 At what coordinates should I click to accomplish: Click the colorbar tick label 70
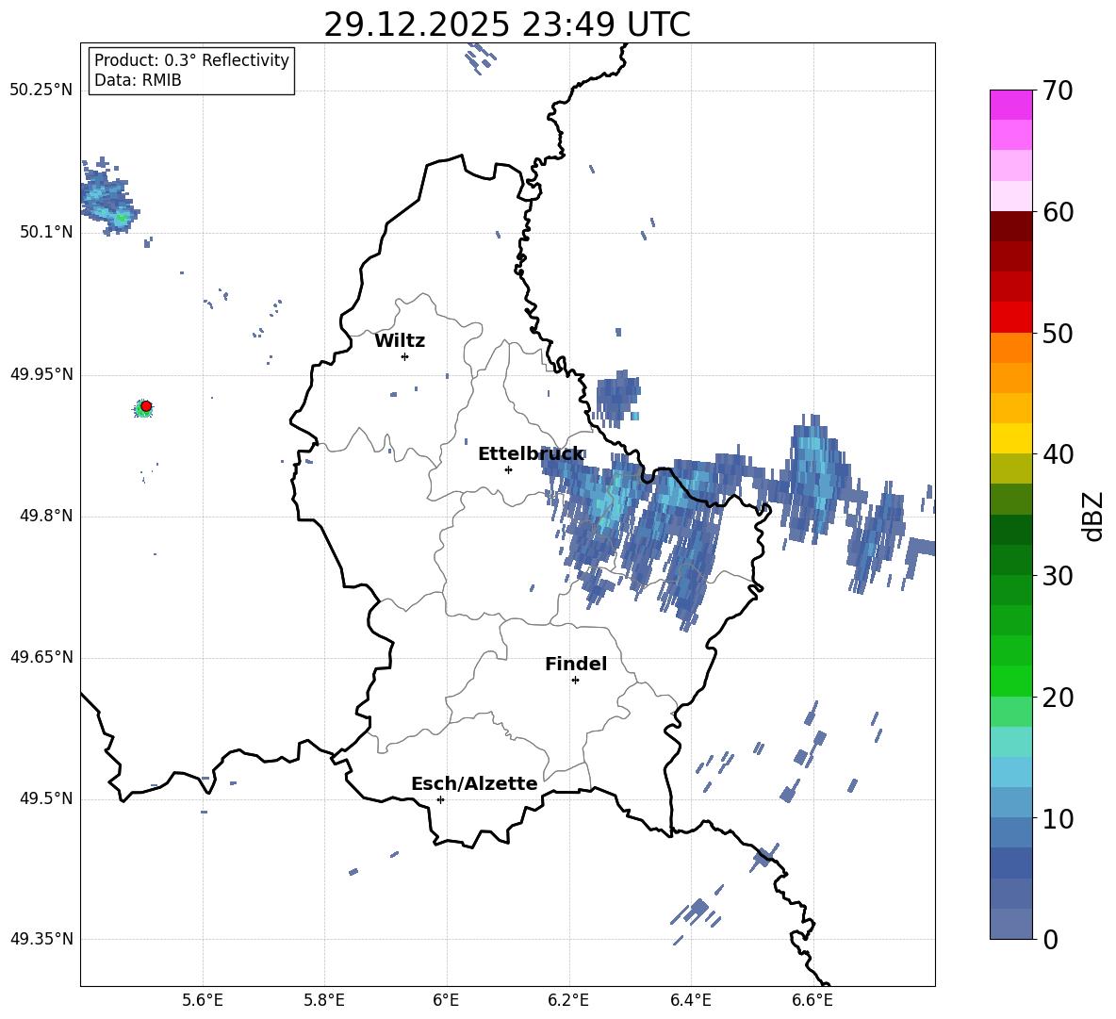pyautogui.click(x=1058, y=90)
